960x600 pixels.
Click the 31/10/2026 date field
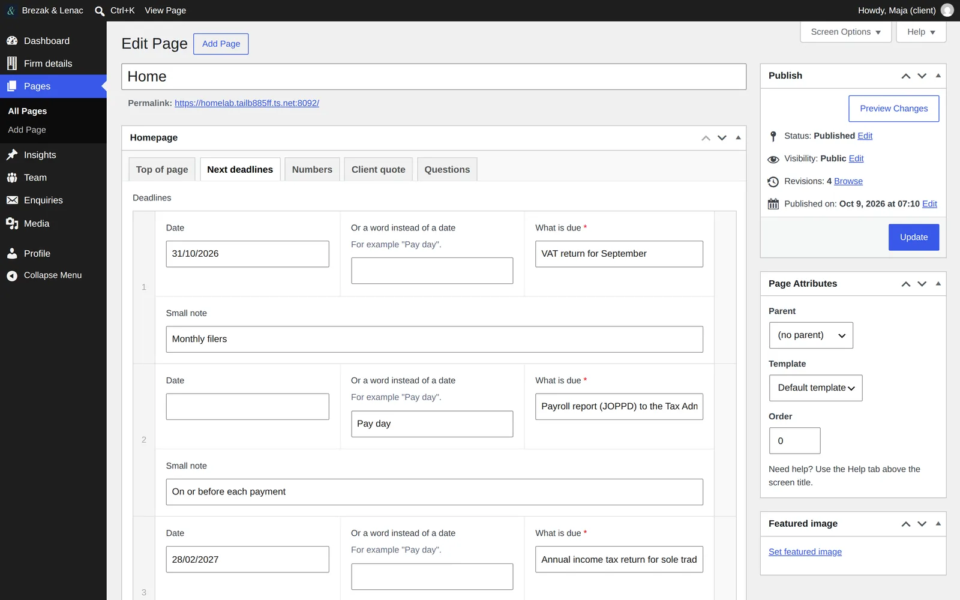247,254
